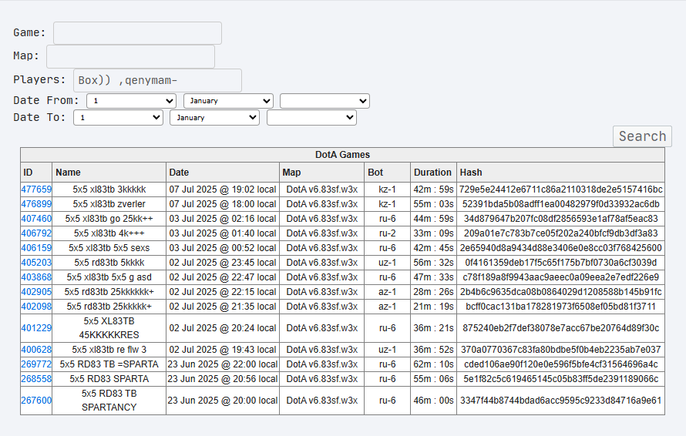The width and height of the screenshot is (686, 436).
Task: Click the Bot column header
Action: pyautogui.click(x=387, y=173)
